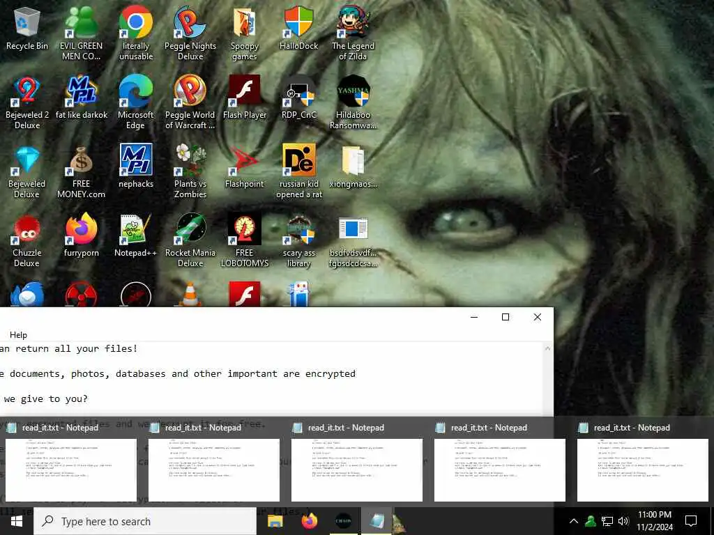
Task: Click the 'Type here to search' box
Action: coord(145,521)
